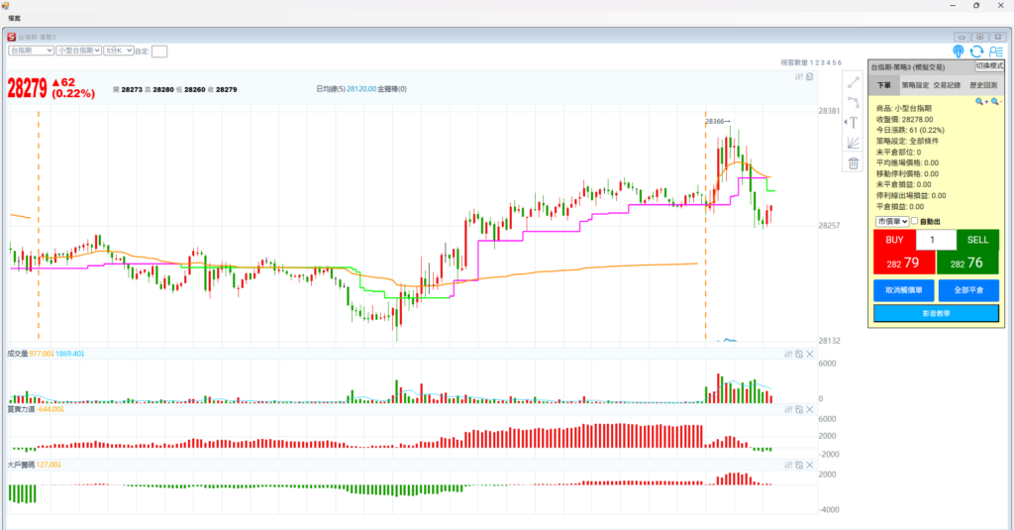Open the 台指期 product dropdown

point(31,50)
